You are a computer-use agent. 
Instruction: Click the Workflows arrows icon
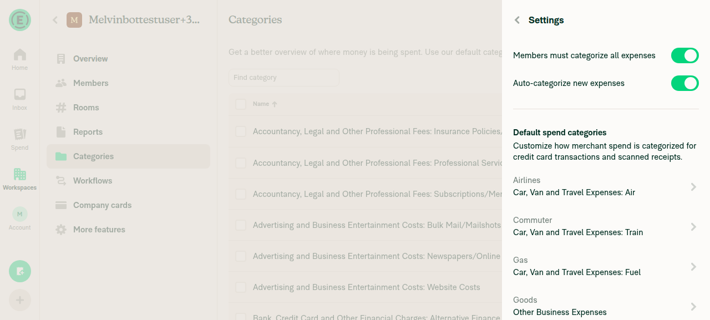(x=61, y=181)
